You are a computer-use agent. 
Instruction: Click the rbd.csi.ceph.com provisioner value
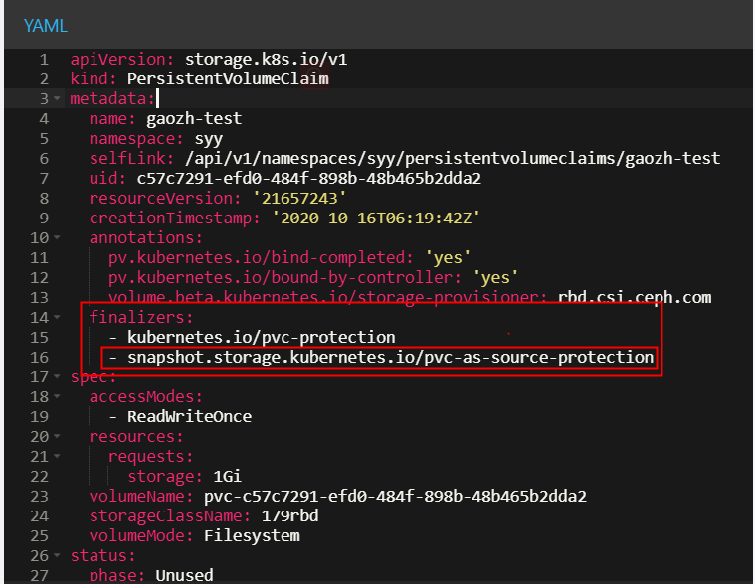635,298
